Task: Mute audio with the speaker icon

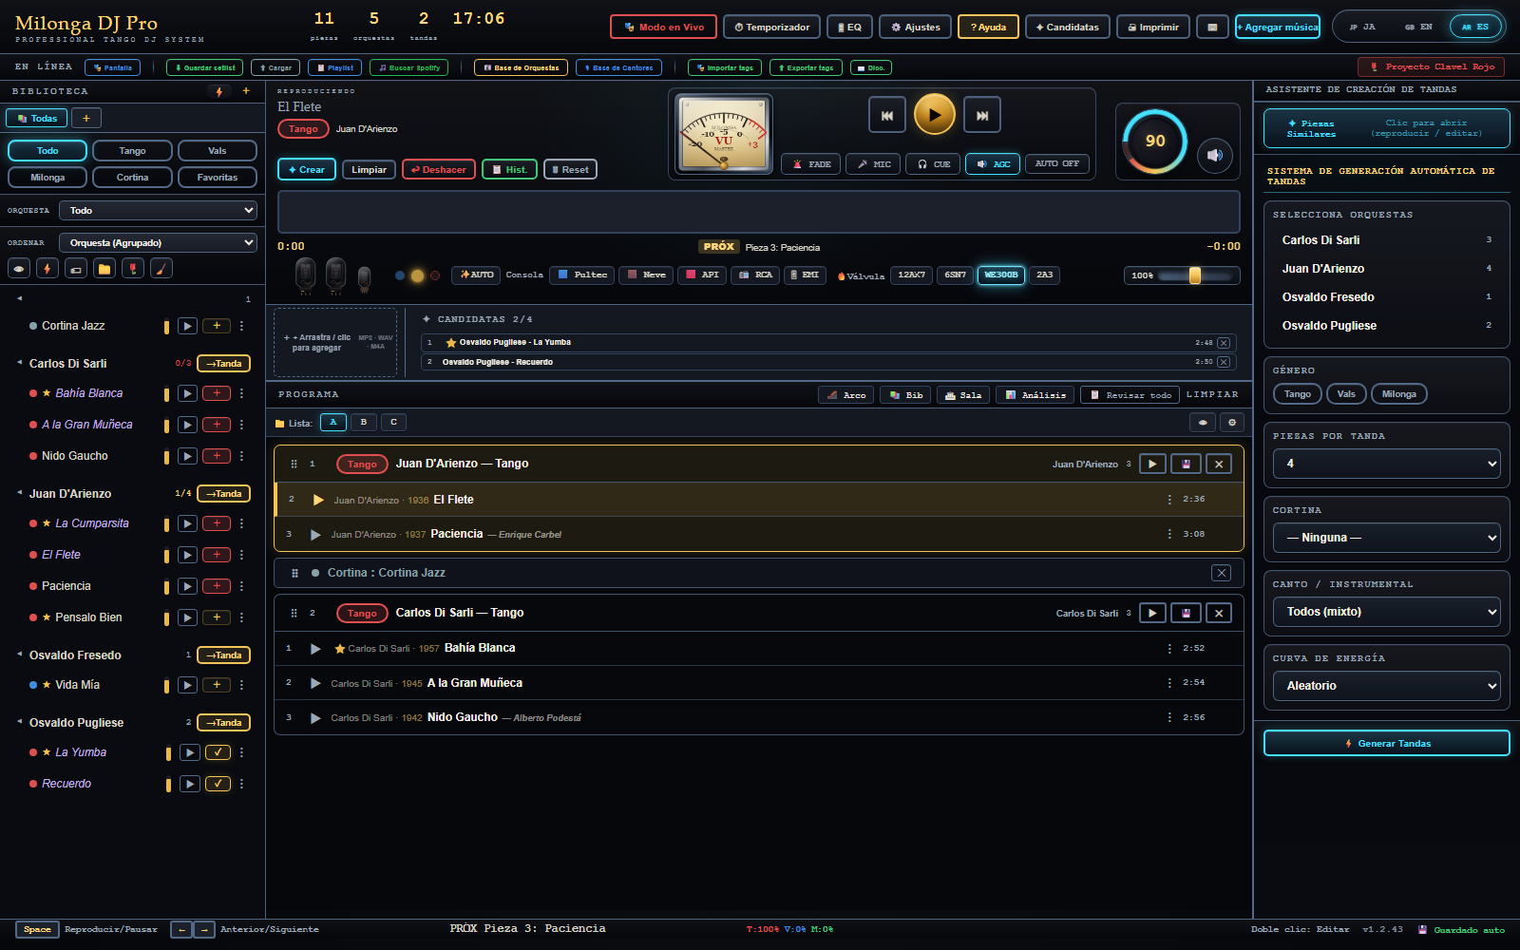Action: click(x=1214, y=155)
